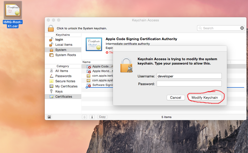Select the com.apple.kerb certificate row
The height and width of the screenshot is (153, 248).
(x=98, y=76)
